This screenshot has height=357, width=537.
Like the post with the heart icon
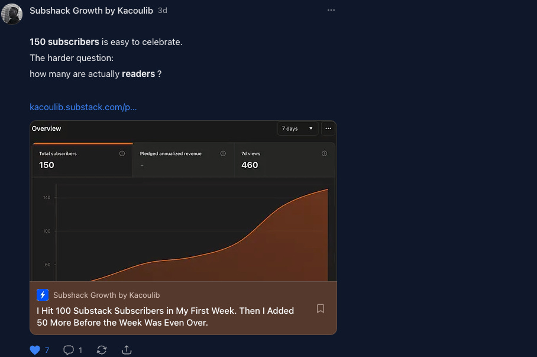tap(35, 350)
